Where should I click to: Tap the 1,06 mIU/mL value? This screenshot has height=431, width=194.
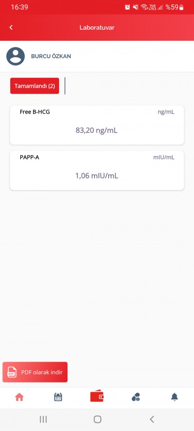pos(97,176)
